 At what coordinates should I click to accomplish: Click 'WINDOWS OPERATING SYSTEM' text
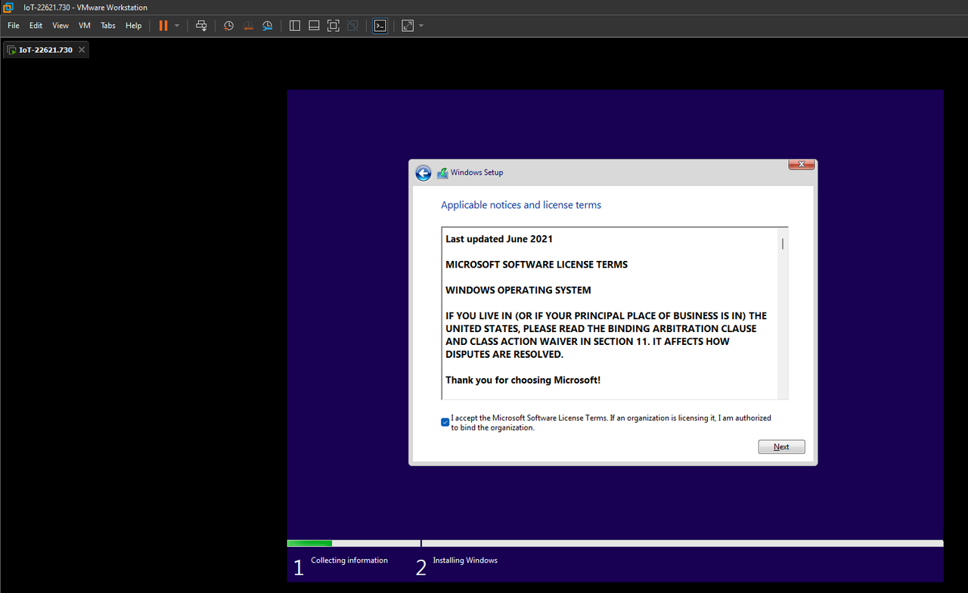518,290
